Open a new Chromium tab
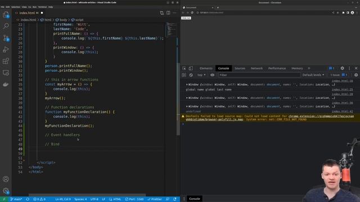Image resolution: width=360 pixels, height=202 pixels. click(x=218, y=7)
